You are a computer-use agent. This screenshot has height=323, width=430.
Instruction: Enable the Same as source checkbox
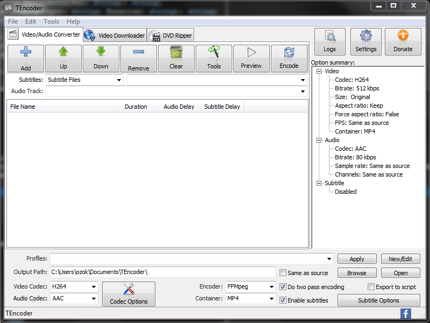click(x=283, y=273)
